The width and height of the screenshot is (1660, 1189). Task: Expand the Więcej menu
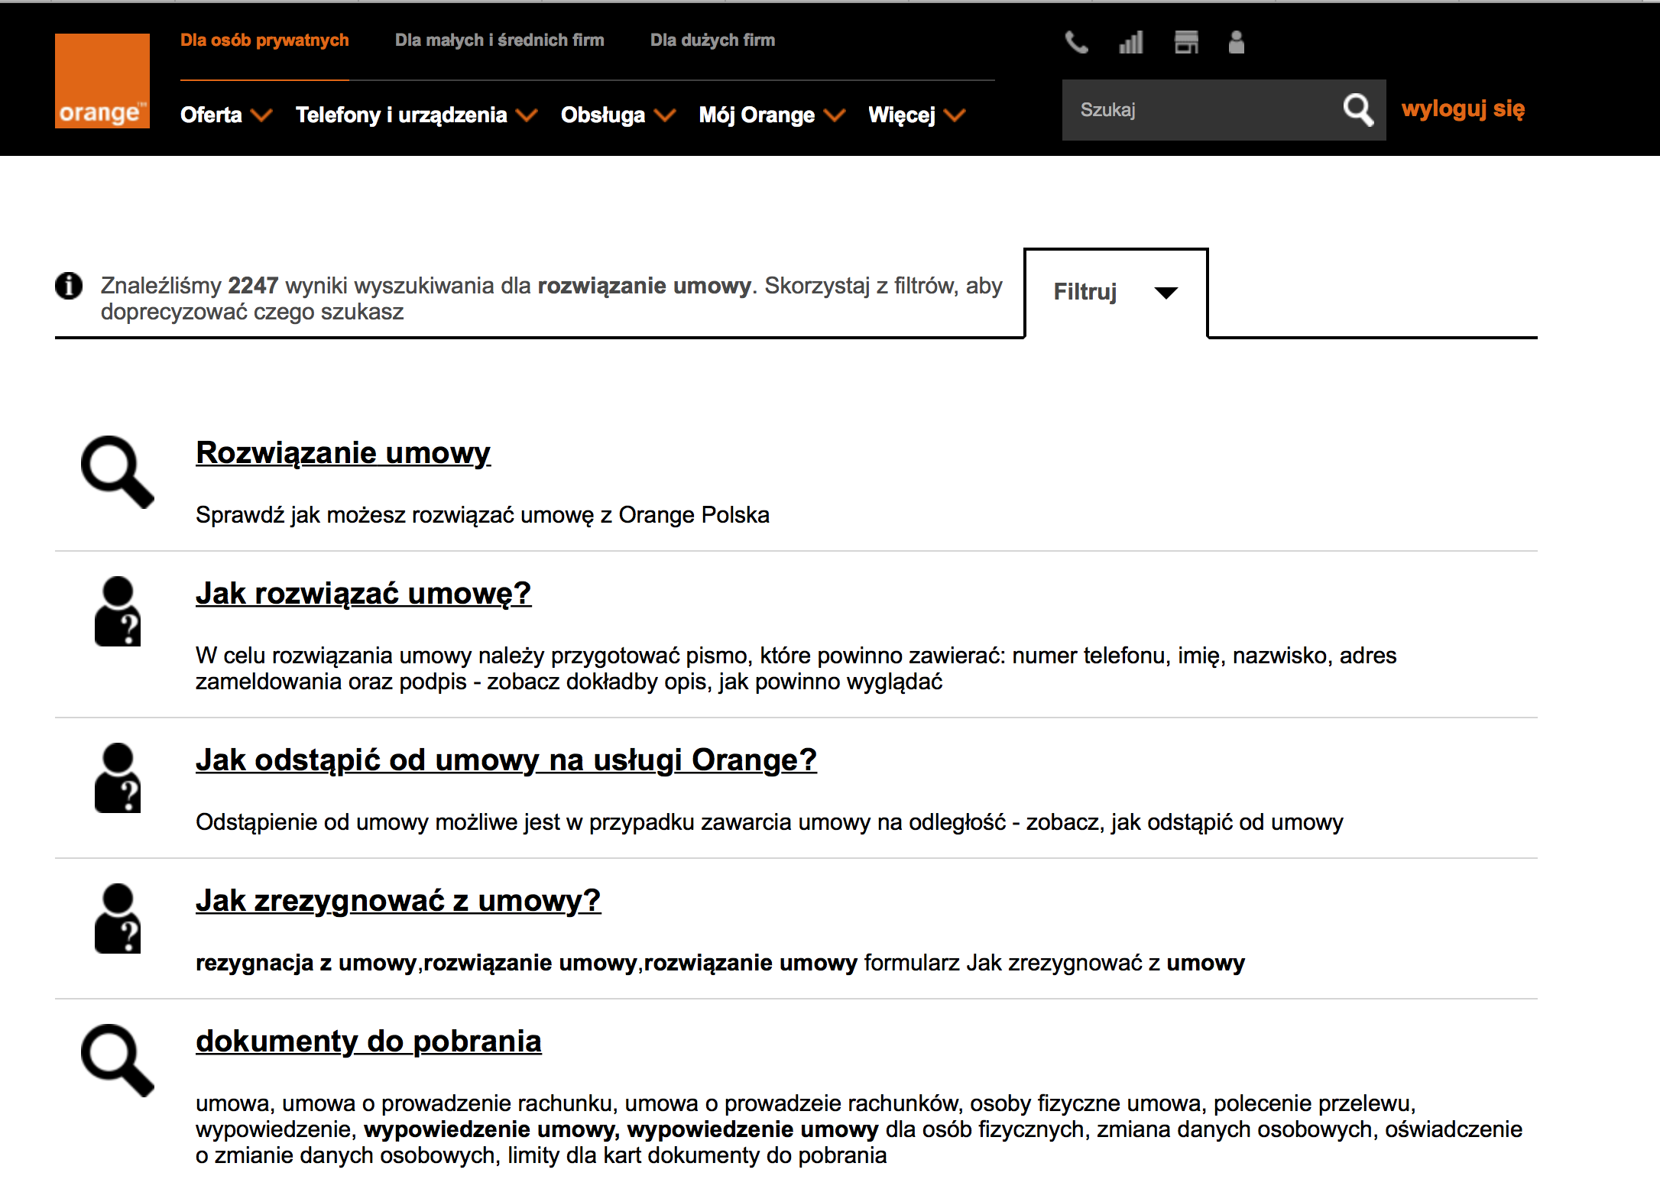(x=916, y=115)
